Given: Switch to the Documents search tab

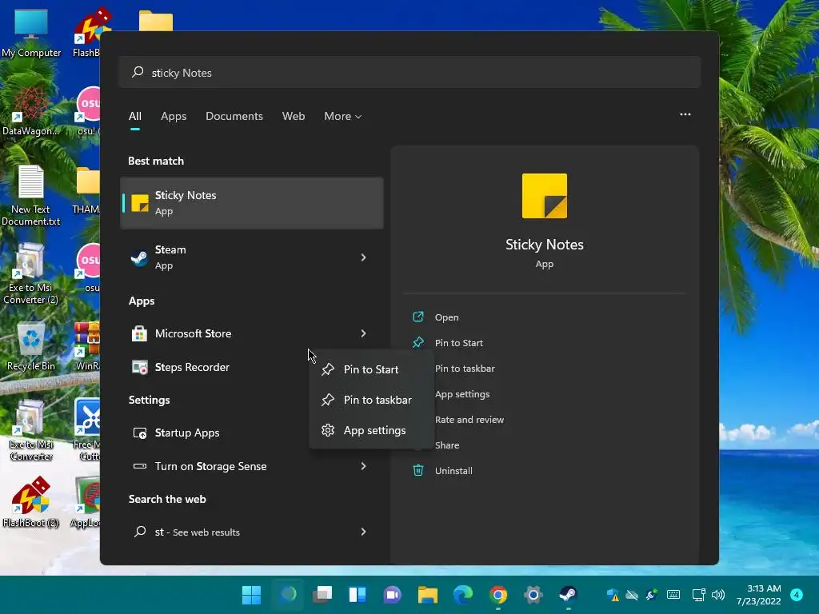Looking at the screenshot, I should click(234, 117).
